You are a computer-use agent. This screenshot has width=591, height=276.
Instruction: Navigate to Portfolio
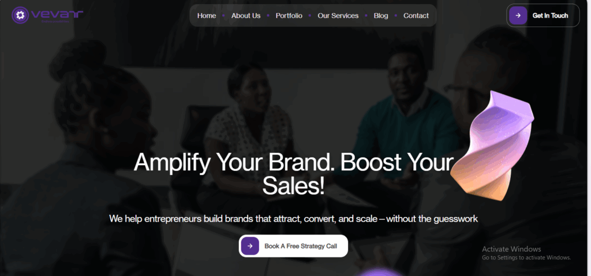point(289,16)
